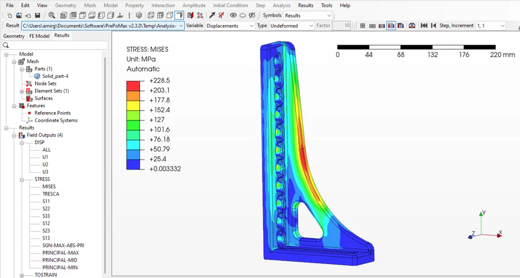The width and height of the screenshot is (520, 278).
Task: Select TRESCA in the results tree
Action: [x=51, y=194]
